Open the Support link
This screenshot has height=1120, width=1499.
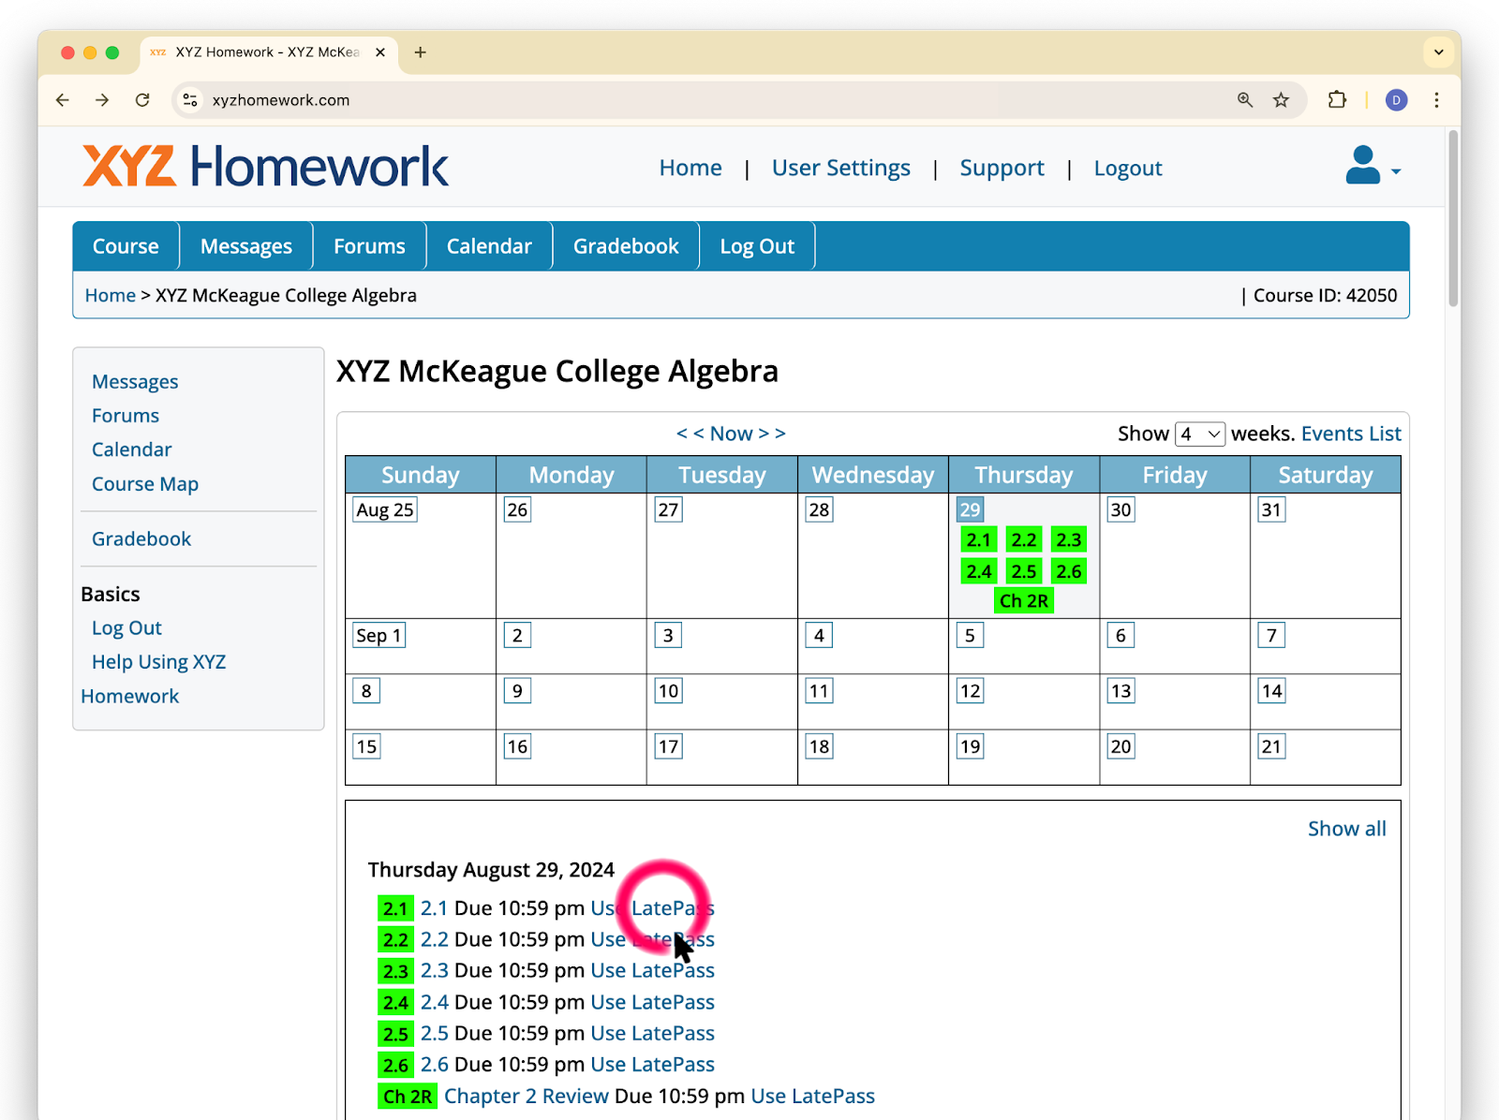tap(1002, 169)
